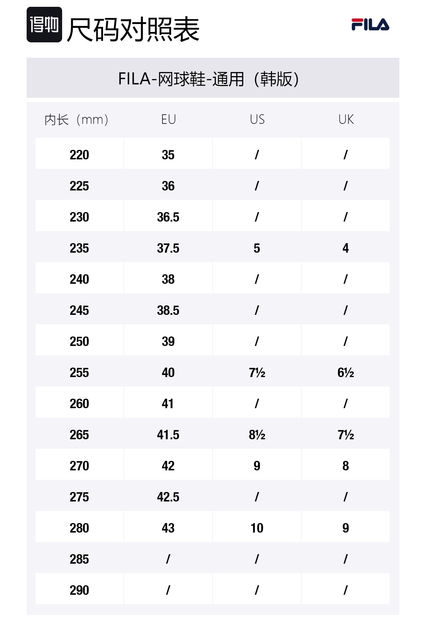Viewport: 426px width, 638px height.
Task: Click the 290 inner length cell
Action: point(79,590)
